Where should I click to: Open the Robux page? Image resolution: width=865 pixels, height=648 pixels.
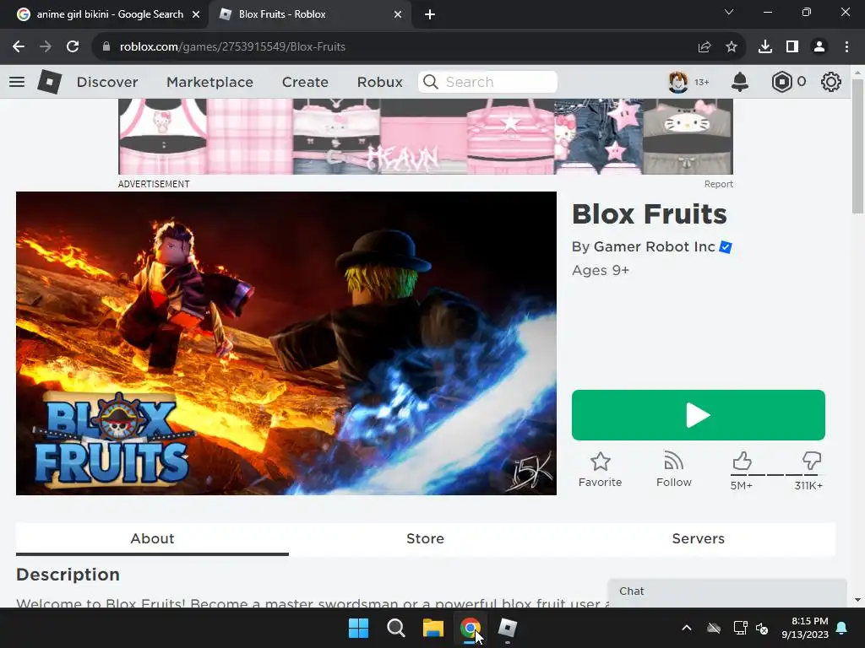379,82
